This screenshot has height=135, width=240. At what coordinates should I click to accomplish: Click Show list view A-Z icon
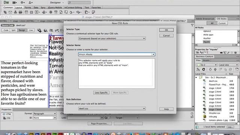pos(202,52)
